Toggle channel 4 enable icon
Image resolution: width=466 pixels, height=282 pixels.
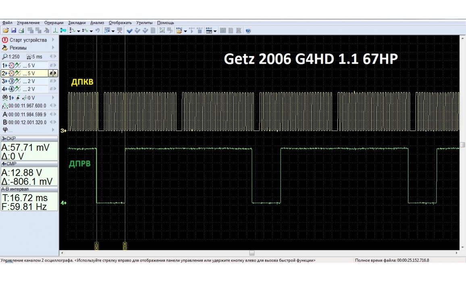11,89
